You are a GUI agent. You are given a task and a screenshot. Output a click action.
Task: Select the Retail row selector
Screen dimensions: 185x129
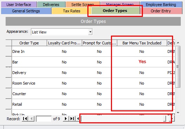pos(8,104)
